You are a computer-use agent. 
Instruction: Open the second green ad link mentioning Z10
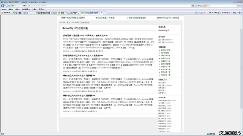105,18
